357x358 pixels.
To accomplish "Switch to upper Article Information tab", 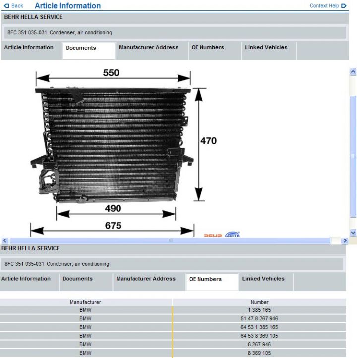I will click(32, 51).
